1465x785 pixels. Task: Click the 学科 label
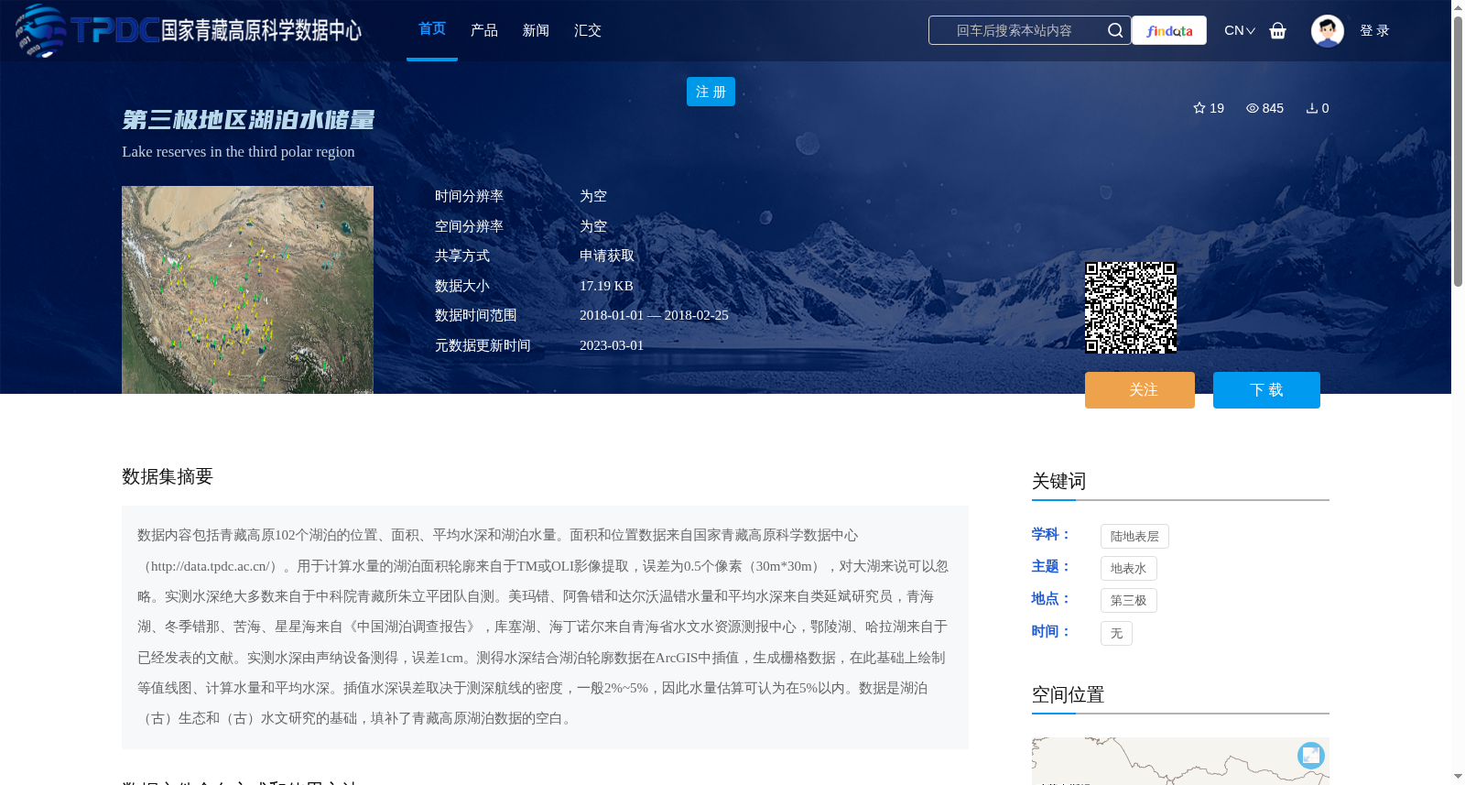click(x=1050, y=534)
